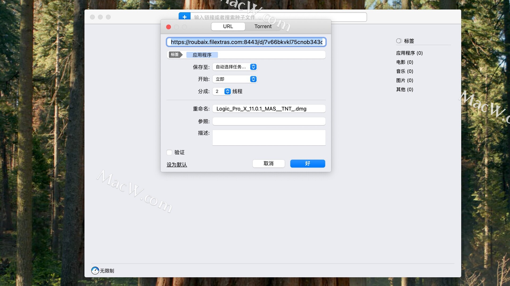Click the 重命名 filename field
Viewport: 510px width, 286px height.
[269, 109]
